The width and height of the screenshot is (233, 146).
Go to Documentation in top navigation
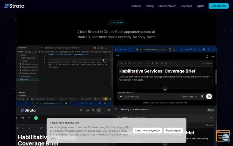pos(167,6)
